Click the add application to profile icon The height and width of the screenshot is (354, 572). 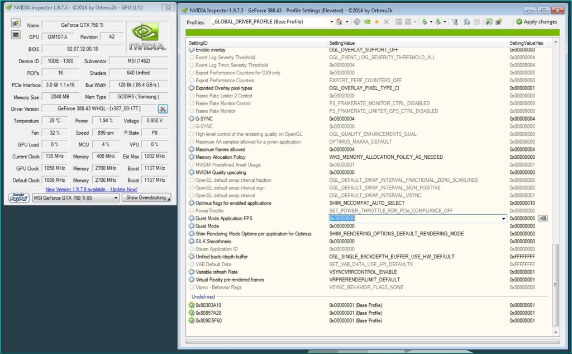point(399,22)
